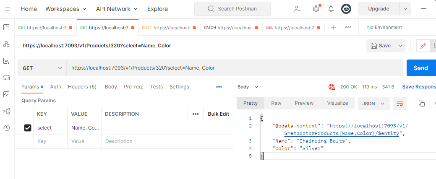This screenshot has width=436, height=179.
Task: Open Flows sidebar icon
Action: point(6,111)
